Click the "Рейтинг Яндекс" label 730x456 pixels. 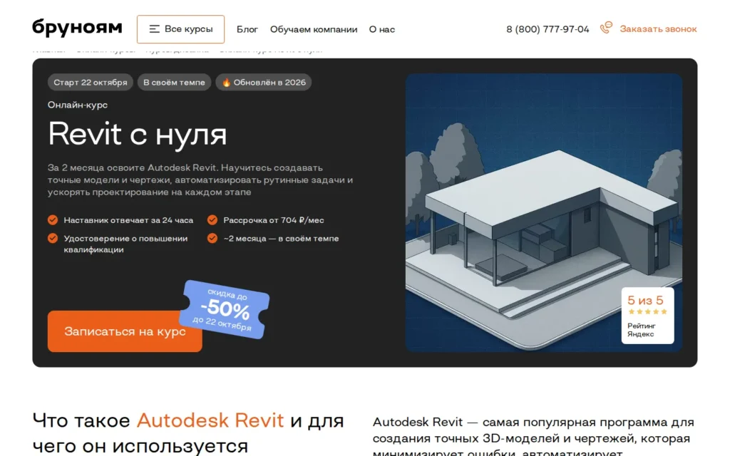[x=641, y=330]
